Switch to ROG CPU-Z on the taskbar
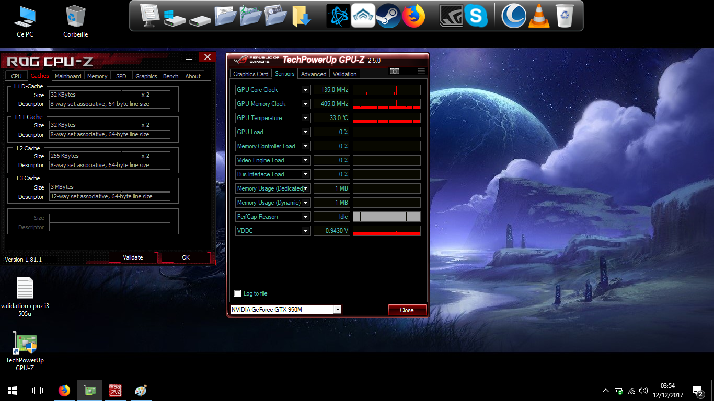This screenshot has height=401, width=714. (115, 390)
